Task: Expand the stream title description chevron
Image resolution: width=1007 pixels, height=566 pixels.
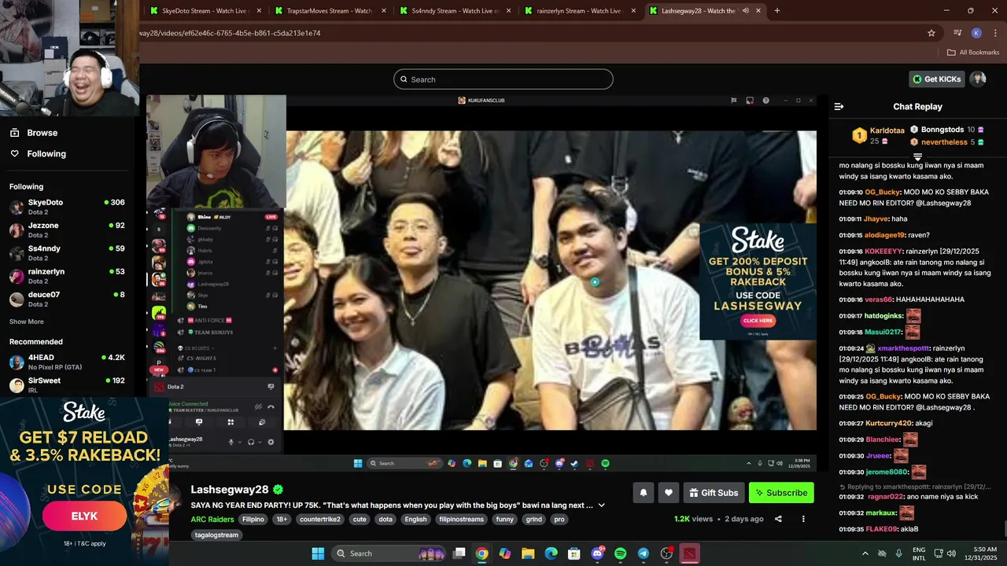Action: [602, 505]
